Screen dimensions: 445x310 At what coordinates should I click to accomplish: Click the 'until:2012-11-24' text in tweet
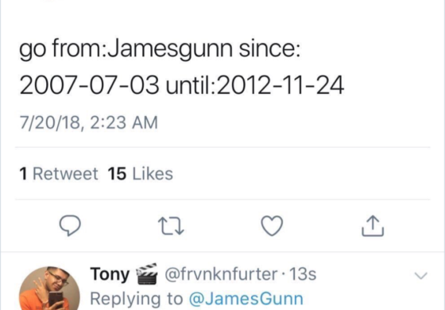(x=255, y=86)
